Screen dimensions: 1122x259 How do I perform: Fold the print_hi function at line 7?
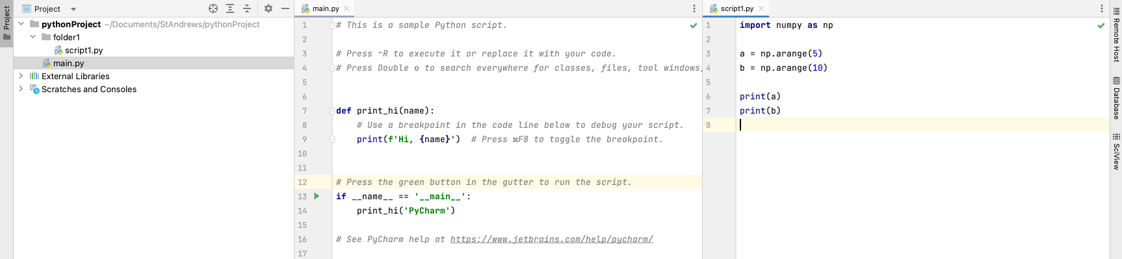(332, 111)
